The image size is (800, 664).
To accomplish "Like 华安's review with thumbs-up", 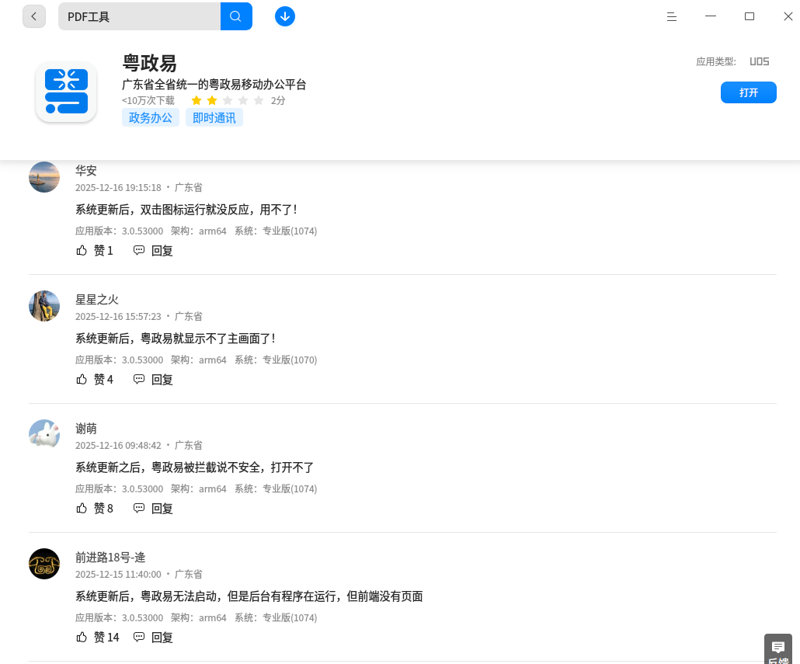I will point(82,250).
